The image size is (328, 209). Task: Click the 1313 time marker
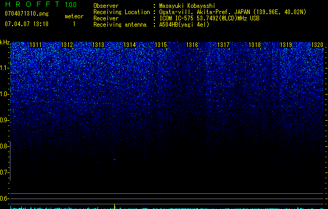99,45
